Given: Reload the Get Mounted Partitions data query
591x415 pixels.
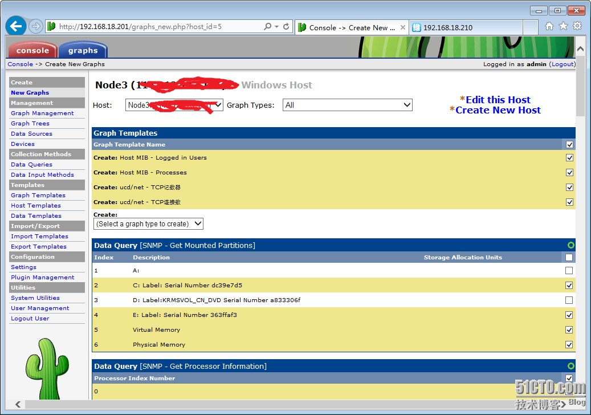Looking at the screenshot, I should [570, 245].
